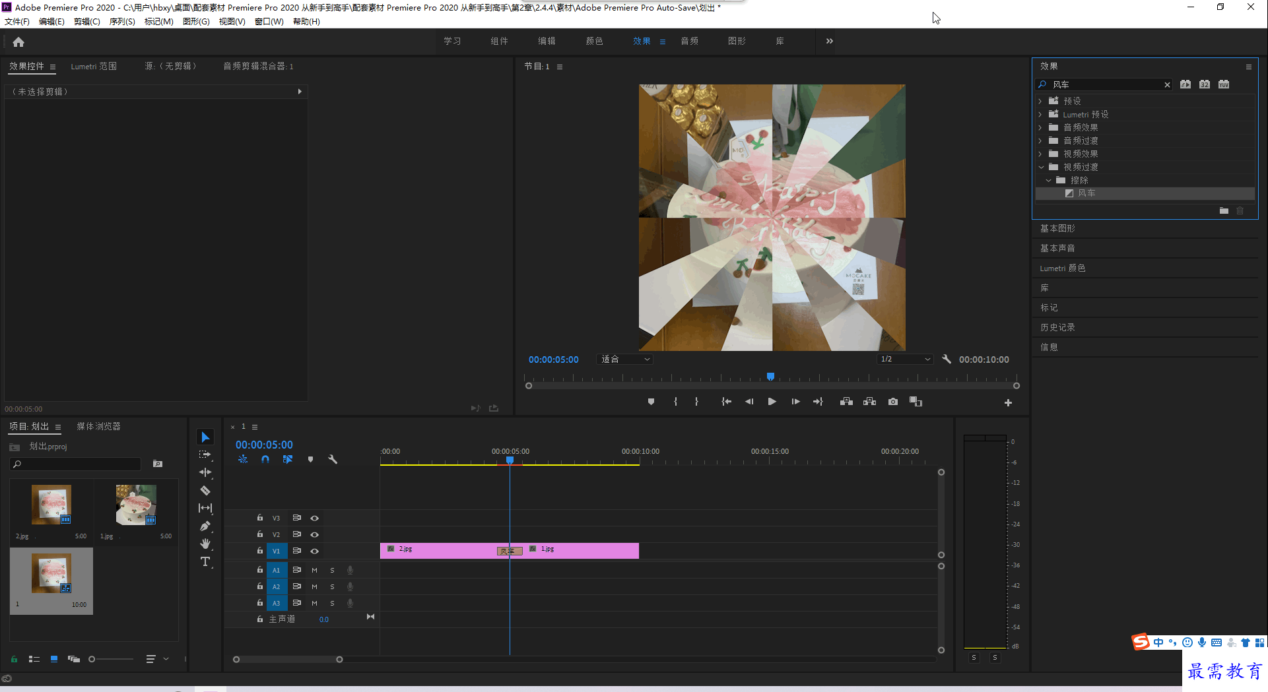
Task: Click the Comparison View button
Action: [916, 402]
